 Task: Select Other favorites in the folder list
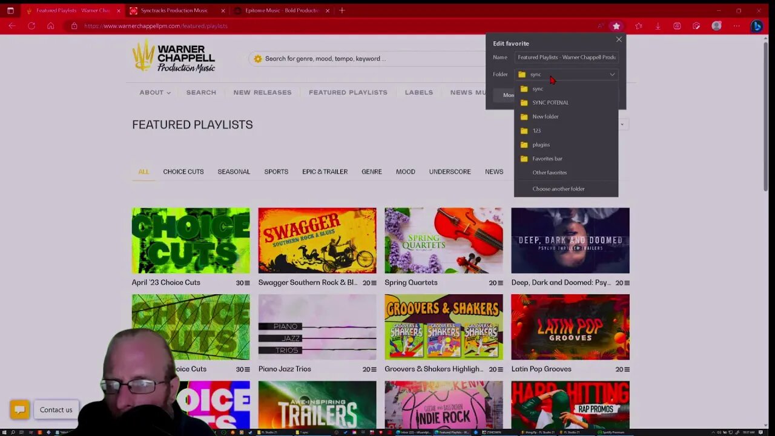click(566, 173)
